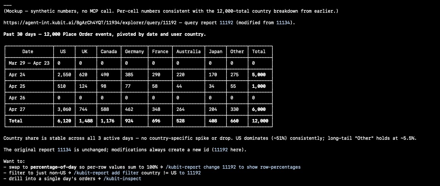The width and height of the screenshot is (440, 186).
Task: Click the France value 290 for Apr 24
Action: point(156,75)
